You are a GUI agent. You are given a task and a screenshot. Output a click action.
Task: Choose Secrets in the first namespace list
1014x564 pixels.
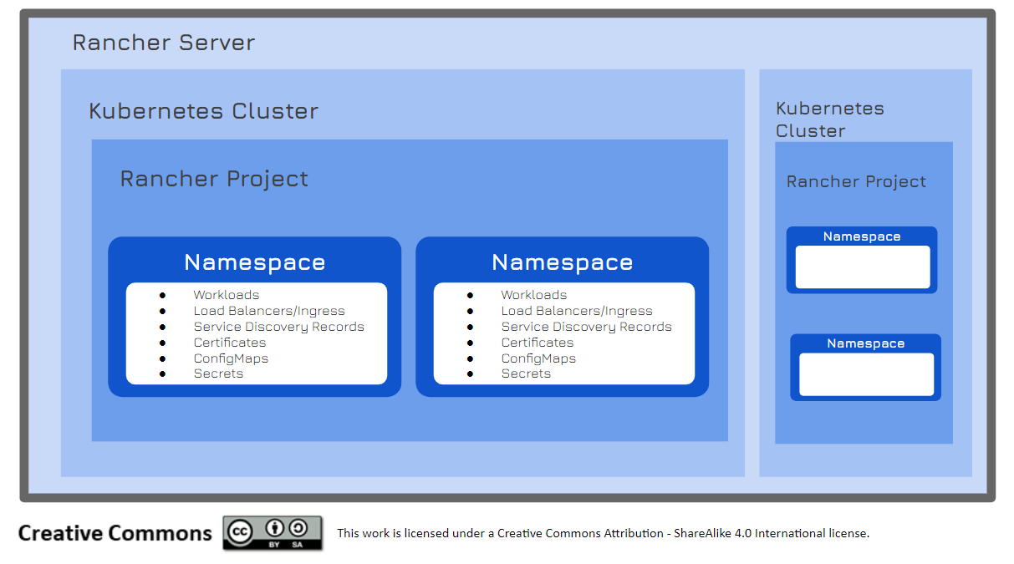(x=218, y=373)
